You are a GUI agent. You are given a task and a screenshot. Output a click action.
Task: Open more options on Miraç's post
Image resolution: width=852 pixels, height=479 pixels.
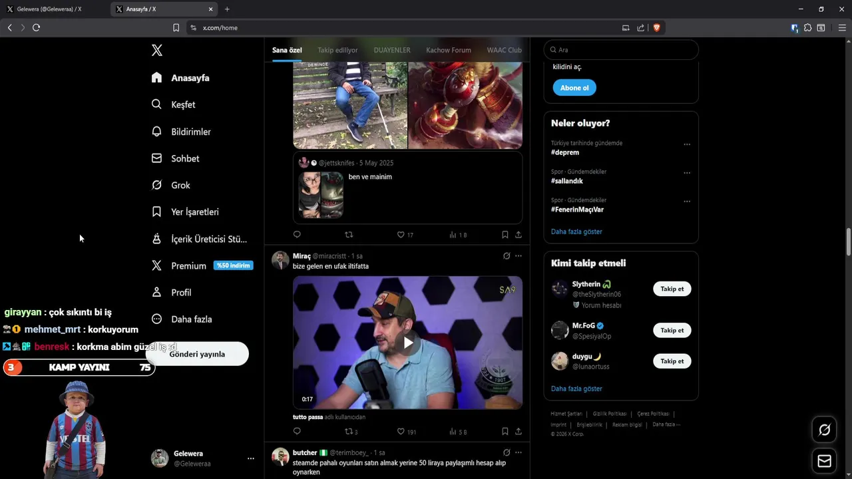[519, 255]
